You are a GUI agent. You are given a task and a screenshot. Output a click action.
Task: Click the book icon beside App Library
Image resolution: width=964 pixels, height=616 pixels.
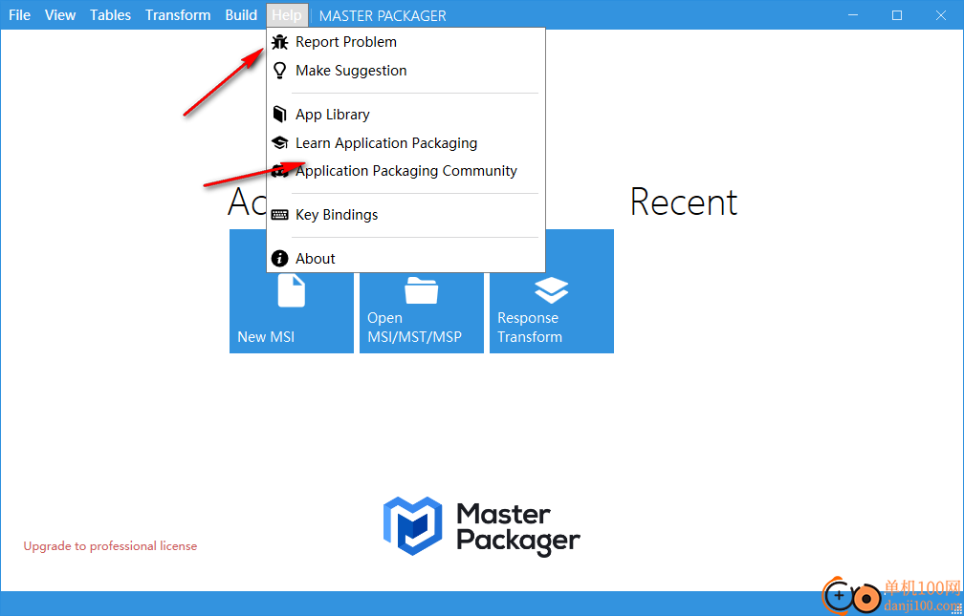tap(279, 115)
